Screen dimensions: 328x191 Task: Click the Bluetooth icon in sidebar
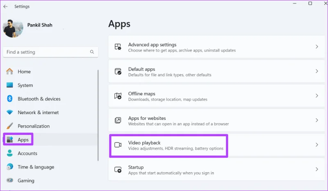[9, 99]
